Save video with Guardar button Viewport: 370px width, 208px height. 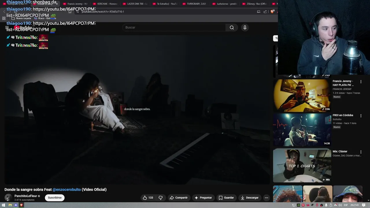[x=226, y=198]
